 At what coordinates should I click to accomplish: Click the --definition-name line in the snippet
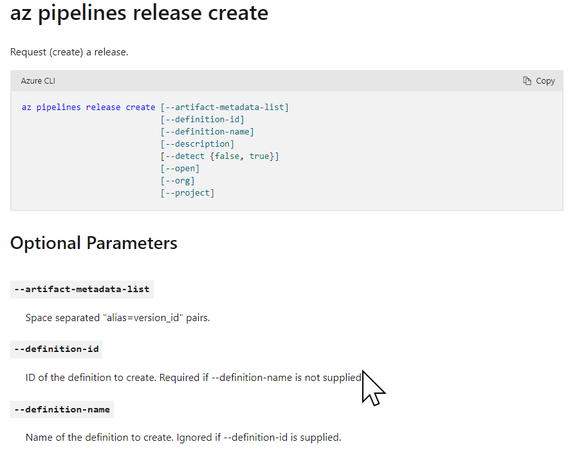coord(207,131)
